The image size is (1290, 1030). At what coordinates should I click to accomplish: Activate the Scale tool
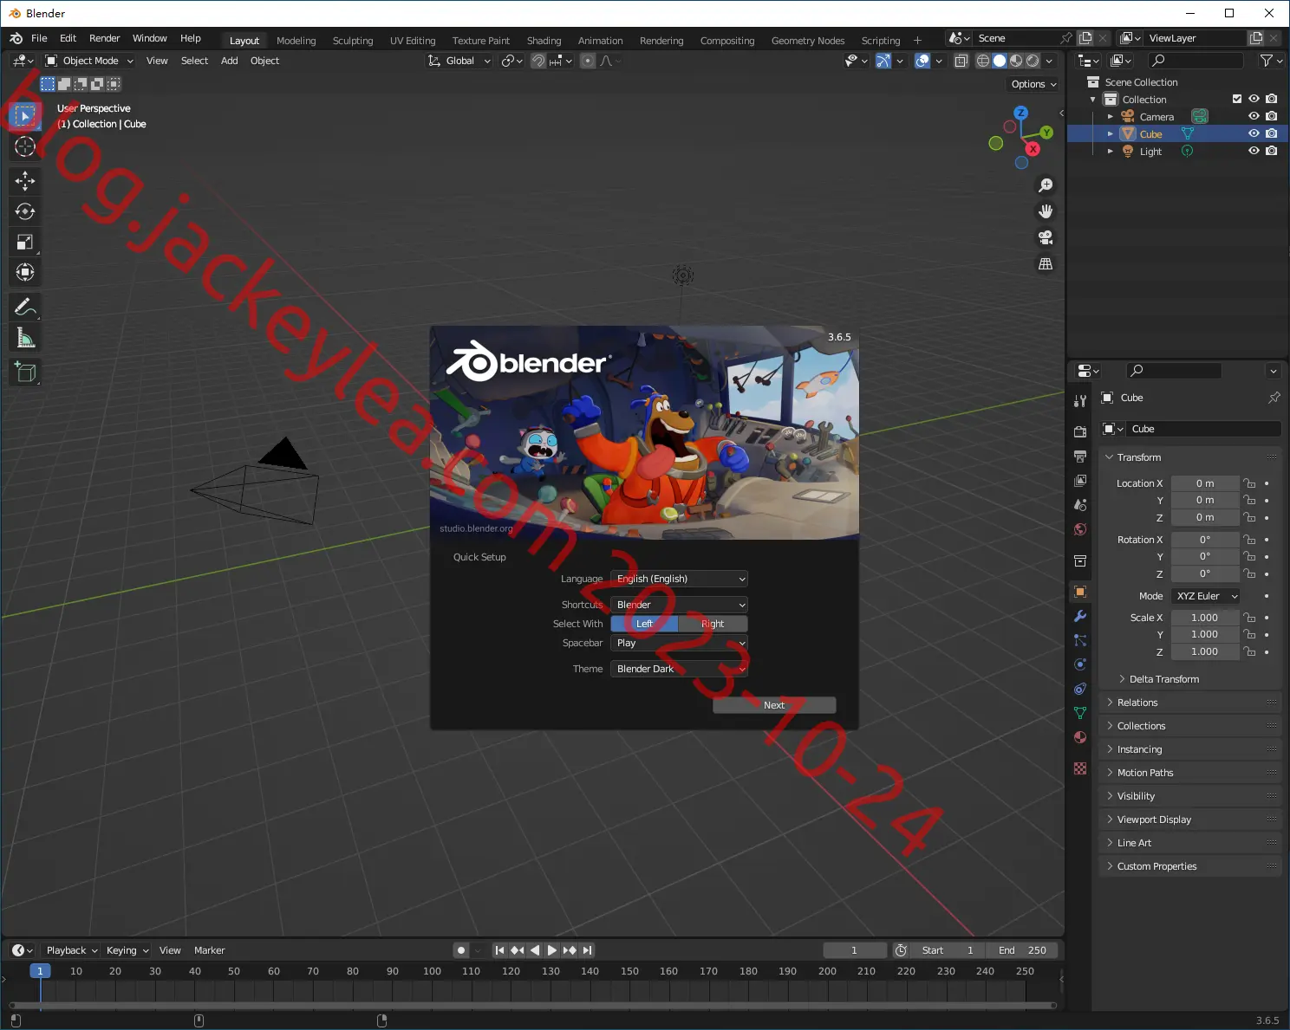25,243
